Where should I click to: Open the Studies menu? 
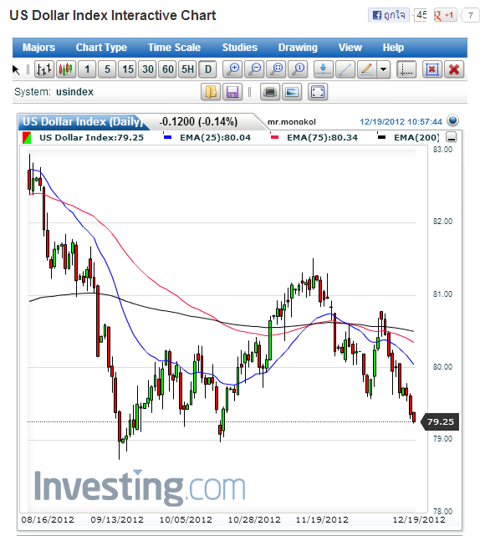pyautogui.click(x=240, y=48)
